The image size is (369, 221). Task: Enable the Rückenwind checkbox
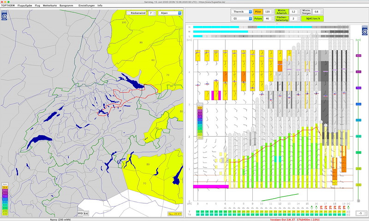[x=129, y=13]
